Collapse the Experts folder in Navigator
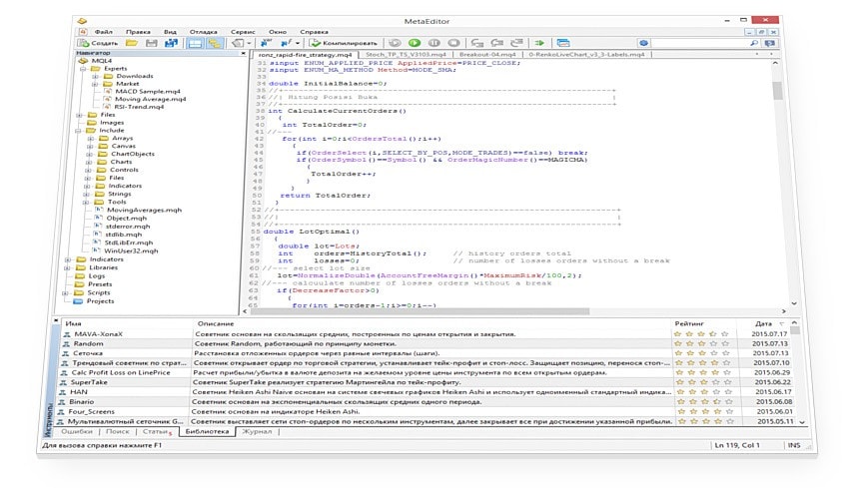Viewport: 854px width, 488px height. [x=82, y=68]
